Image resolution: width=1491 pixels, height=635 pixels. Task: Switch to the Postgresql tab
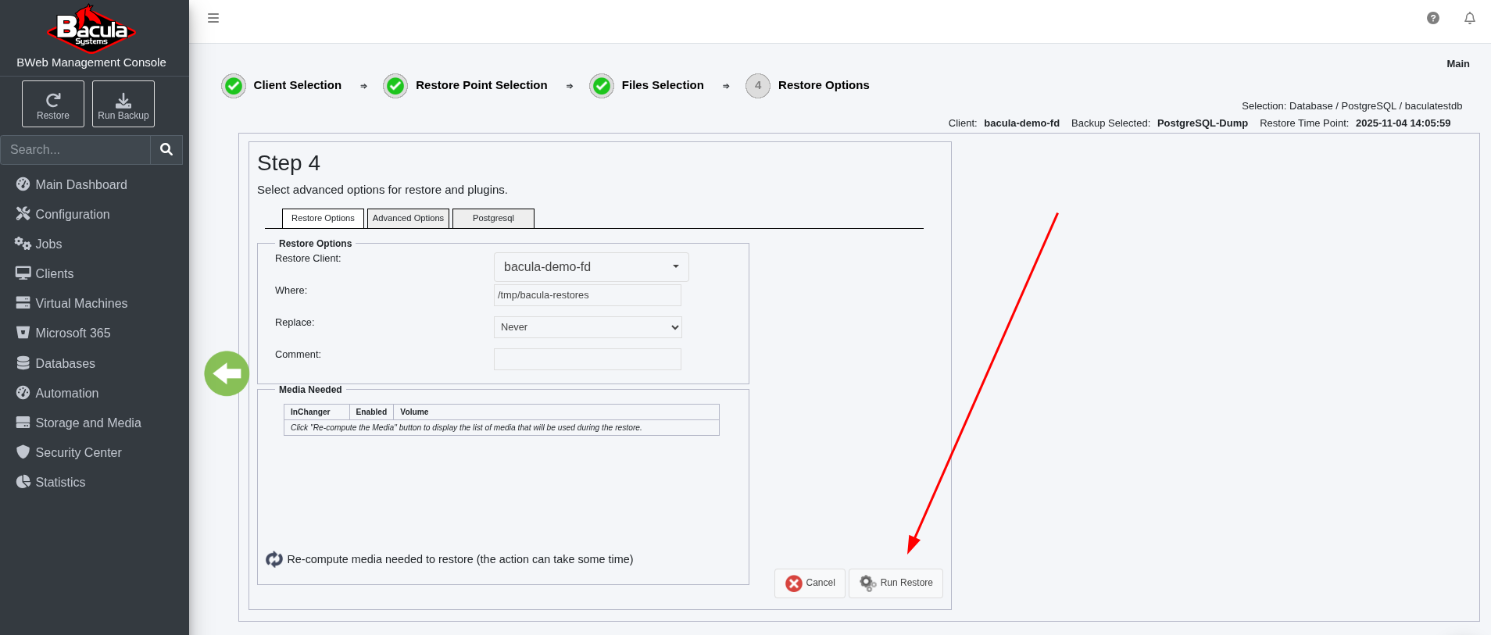click(x=493, y=219)
